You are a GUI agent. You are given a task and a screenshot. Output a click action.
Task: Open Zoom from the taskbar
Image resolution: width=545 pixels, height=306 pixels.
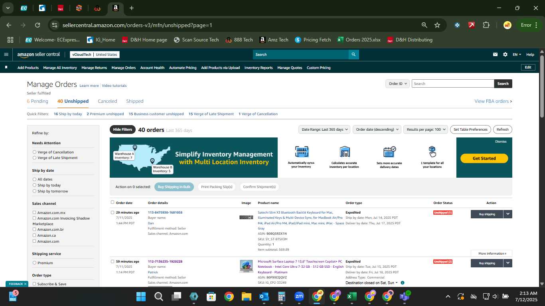pyautogui.click(x=299, y=296)
